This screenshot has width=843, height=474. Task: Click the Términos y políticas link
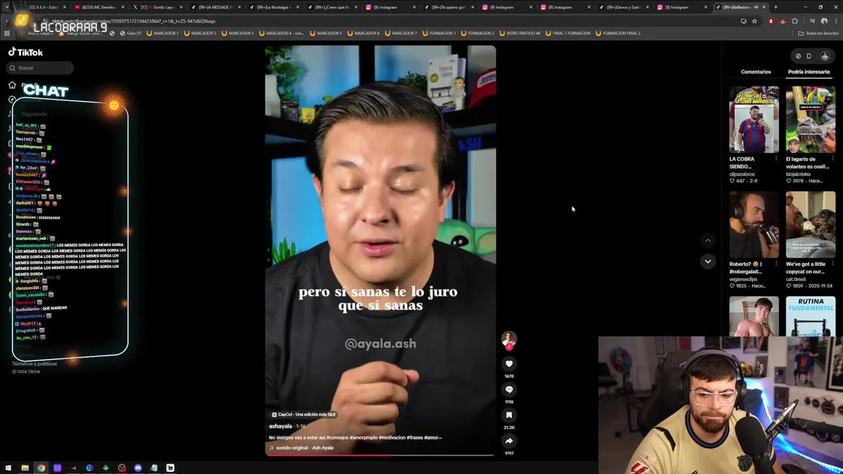pyautogui.click(x=34, y=363)
